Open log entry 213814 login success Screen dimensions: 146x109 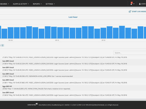[65, 64]
